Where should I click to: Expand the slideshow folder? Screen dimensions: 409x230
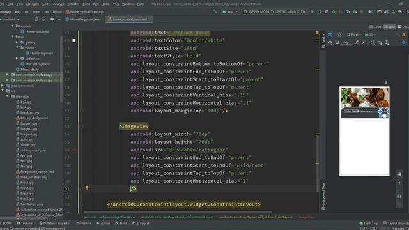click(x=17, y=58)
